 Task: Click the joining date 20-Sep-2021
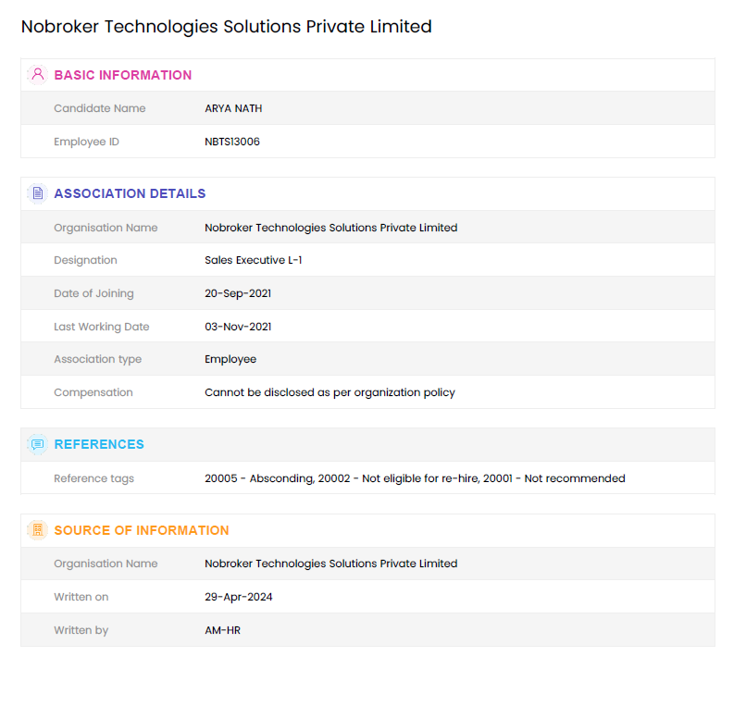(x=238, y=293)
